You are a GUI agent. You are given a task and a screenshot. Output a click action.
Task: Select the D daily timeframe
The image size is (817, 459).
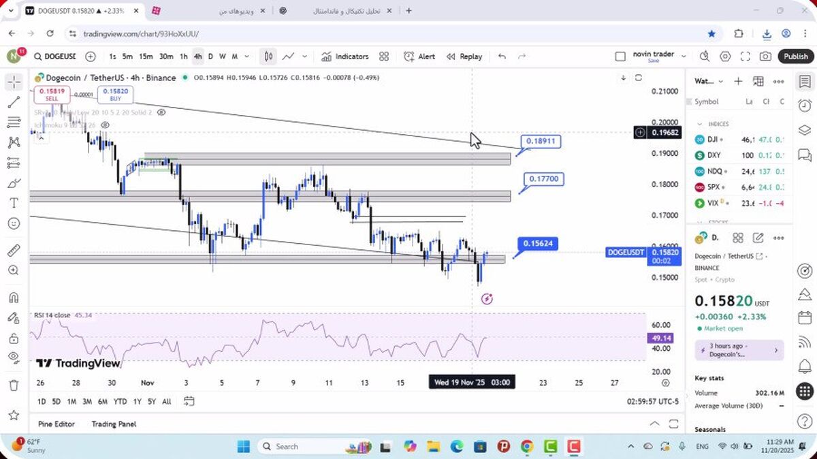tap(210, 57)
